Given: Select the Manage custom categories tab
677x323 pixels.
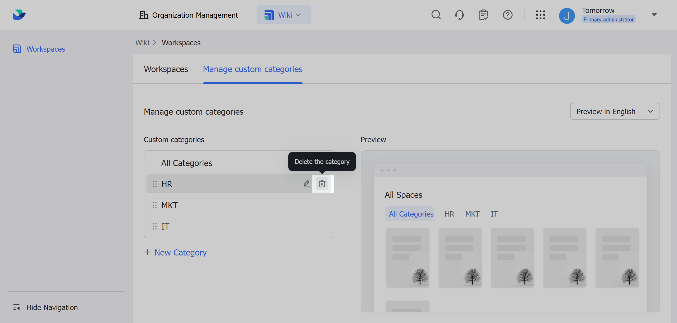Looking at the screenshot, I should (253, 69).
